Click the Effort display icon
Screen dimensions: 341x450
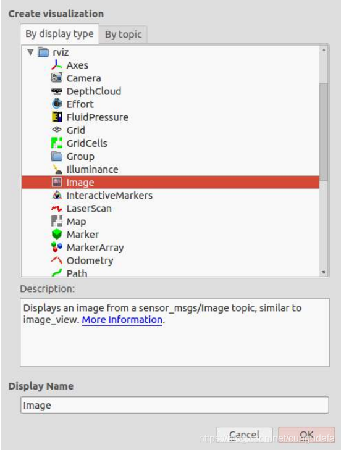pos(57,104)
